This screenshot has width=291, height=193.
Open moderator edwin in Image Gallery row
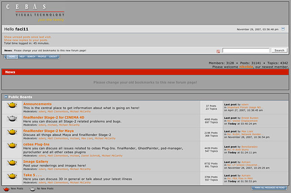tap(42, 169)
